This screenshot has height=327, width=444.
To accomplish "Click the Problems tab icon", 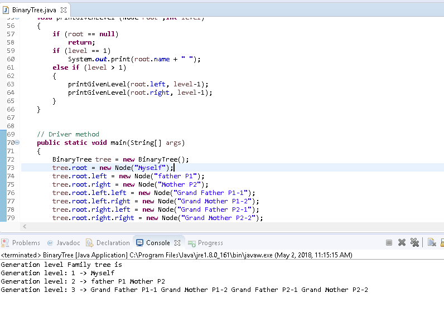I will (5, 243).
